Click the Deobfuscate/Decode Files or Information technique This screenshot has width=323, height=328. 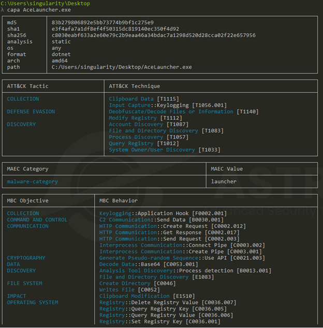171,112
